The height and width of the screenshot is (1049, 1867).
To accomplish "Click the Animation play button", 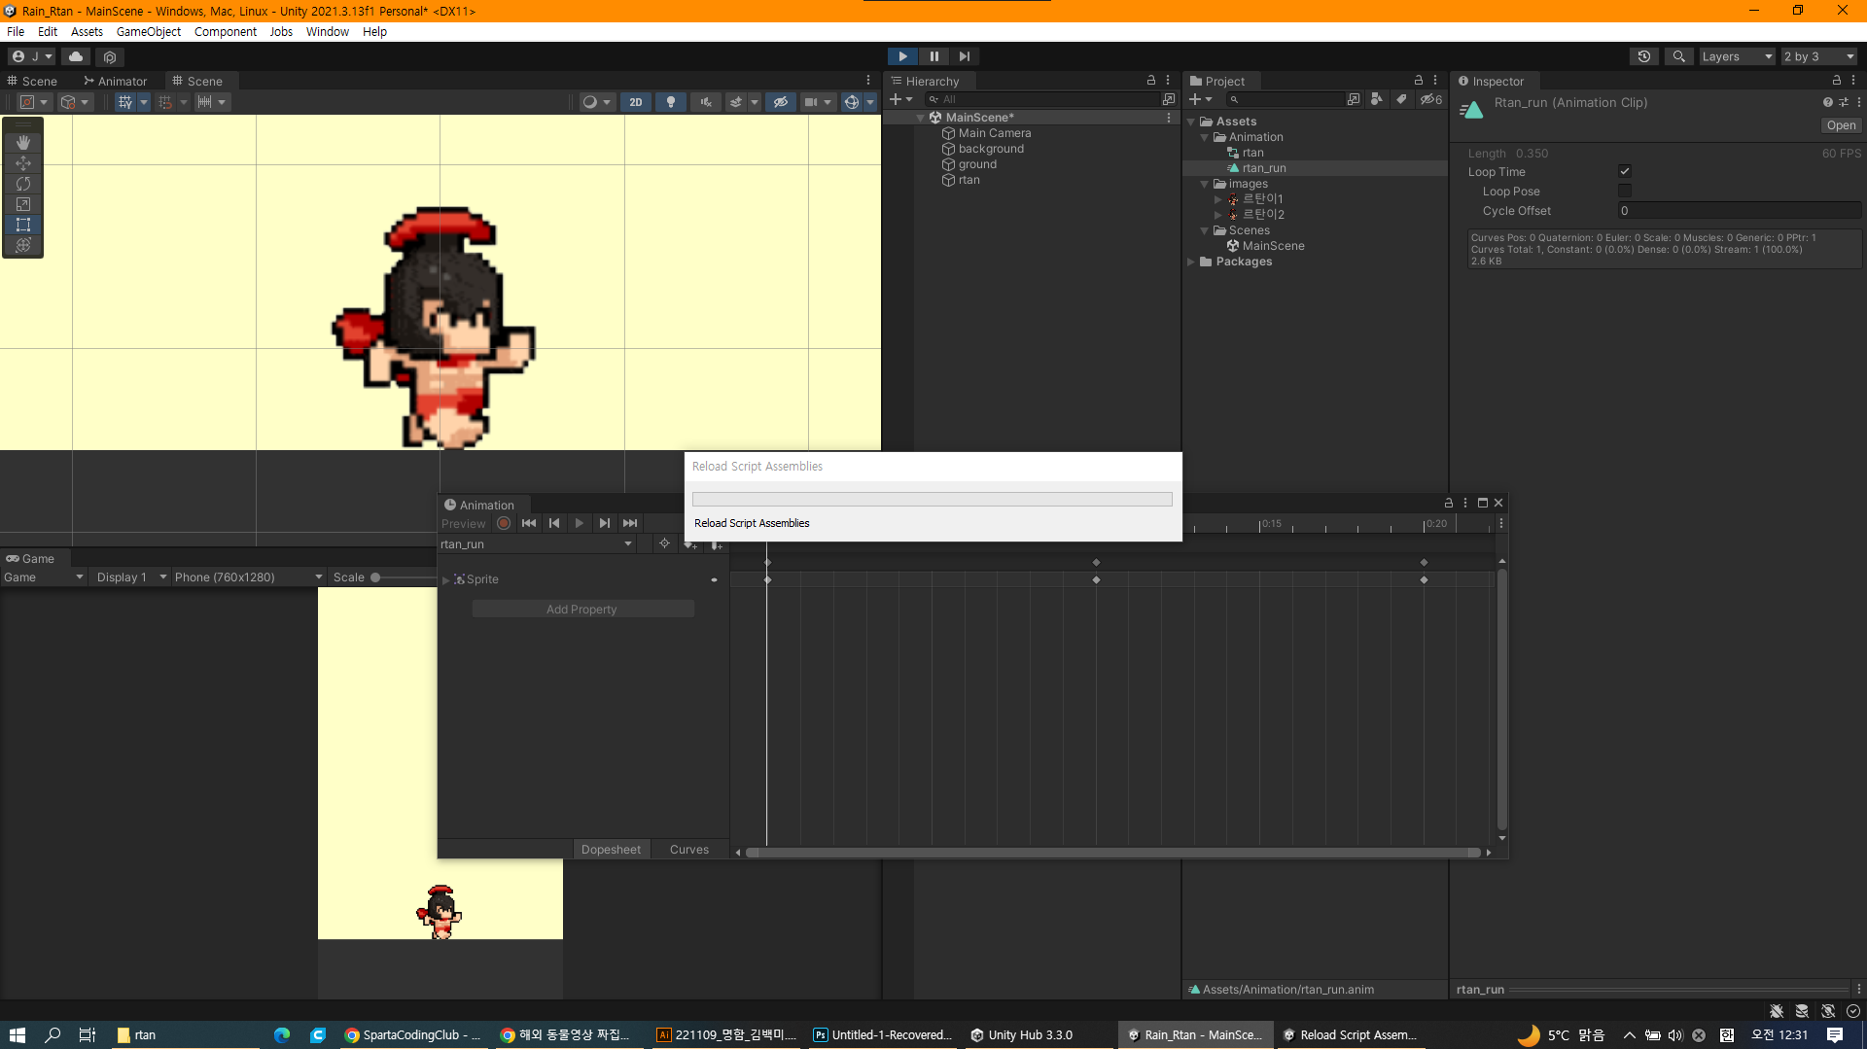I will point(580,523).
